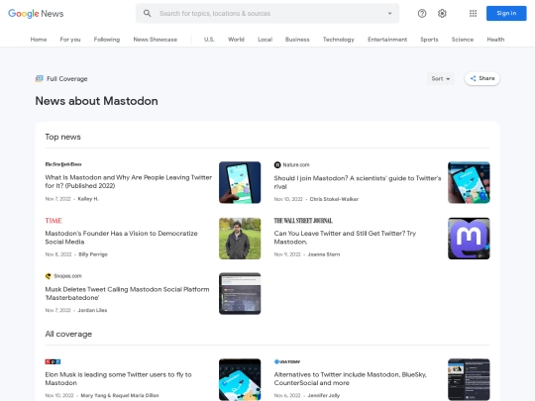Open the U.S. news tab
Viewport: 535px width, 401px height.
(x=209, y=40)
